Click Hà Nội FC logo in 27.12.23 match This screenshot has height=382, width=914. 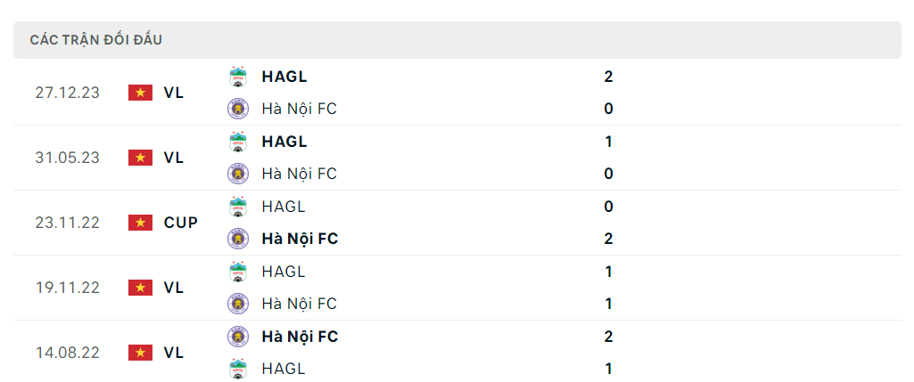pos(237,109)
